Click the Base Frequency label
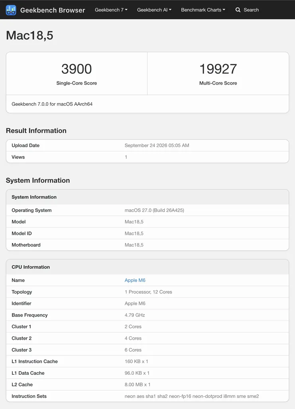Image resolution: width=295 pixels, height=409 pixels. click(x=29, y=315)
